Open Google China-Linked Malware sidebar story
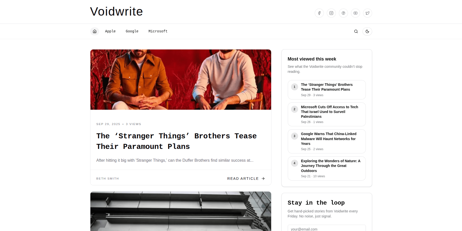Screen dimensions: 462x231 [x=328, y=139]
